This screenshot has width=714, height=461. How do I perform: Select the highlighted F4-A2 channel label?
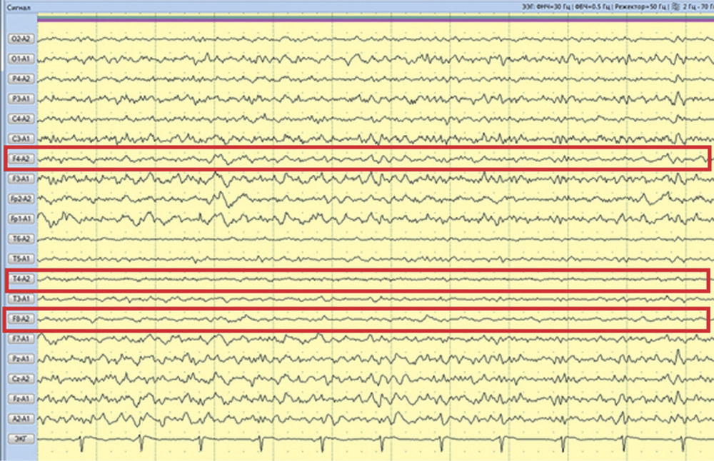click(19, 158)
